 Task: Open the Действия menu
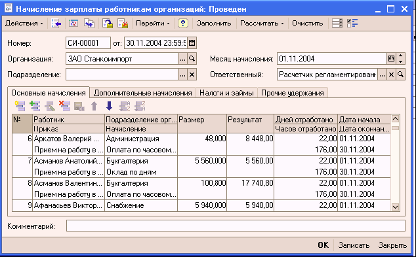coord(24,24)
